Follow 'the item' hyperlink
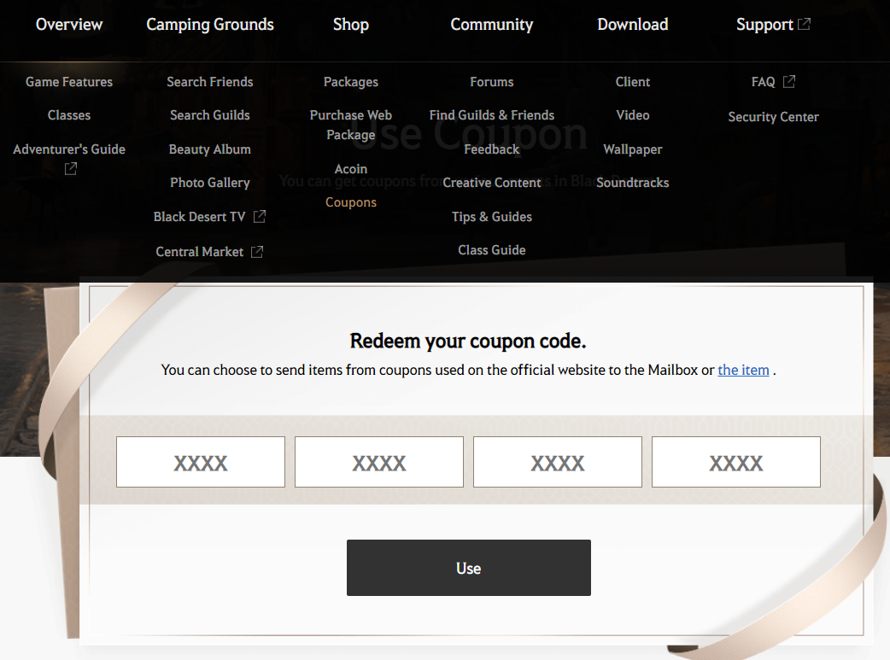The height and width of the screenshot is (660, 890). click(x=743, y=370)
